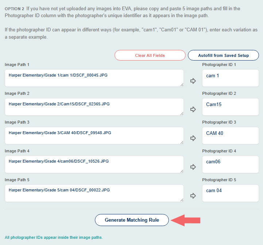The height and width of the screenshot is (245, 263).
Task: Click the 'Image Path 5' label
Action: (17, 180)
